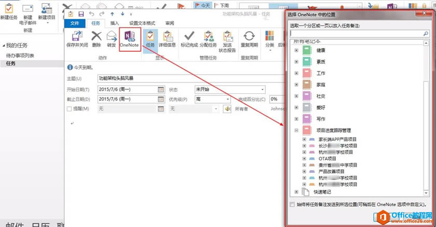This screenshot has width=436, height=227.
Task: Click redo arrow in quick access toolbar
Action: point(102,13)
